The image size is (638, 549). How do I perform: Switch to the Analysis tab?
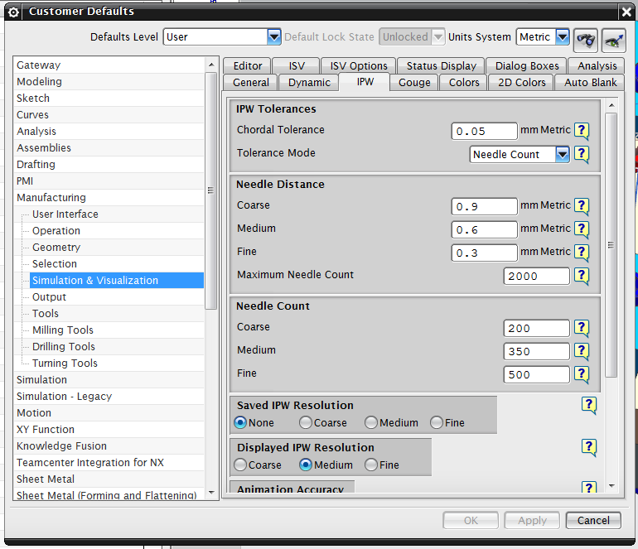tap(597, 66)
